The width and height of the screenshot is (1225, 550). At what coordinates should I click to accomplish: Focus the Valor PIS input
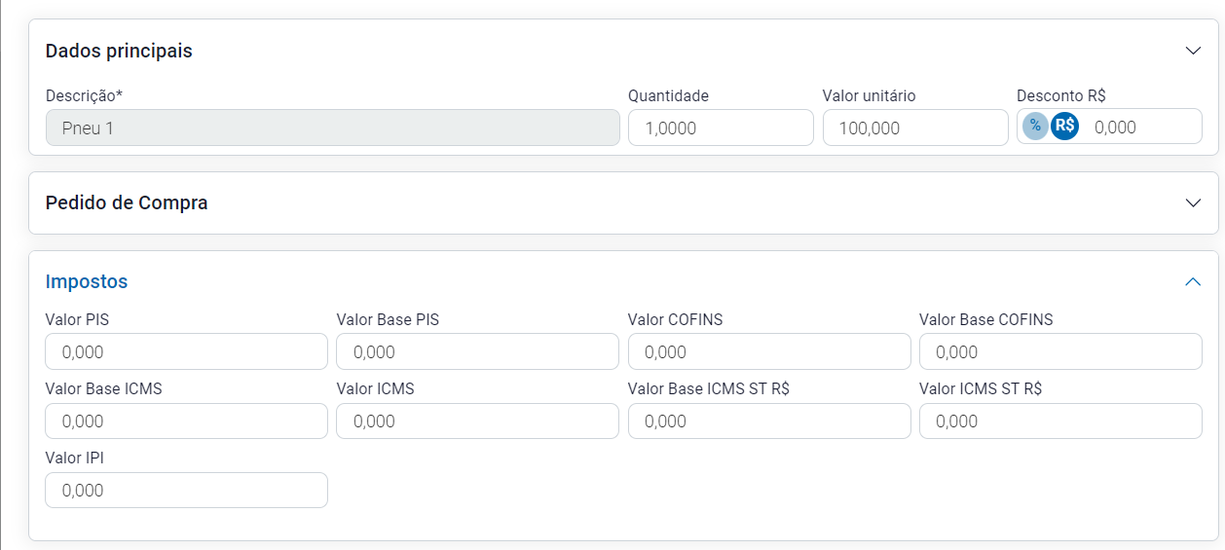coord(186,351)
